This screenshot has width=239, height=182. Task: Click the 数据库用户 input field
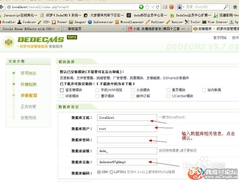[127, 129]
